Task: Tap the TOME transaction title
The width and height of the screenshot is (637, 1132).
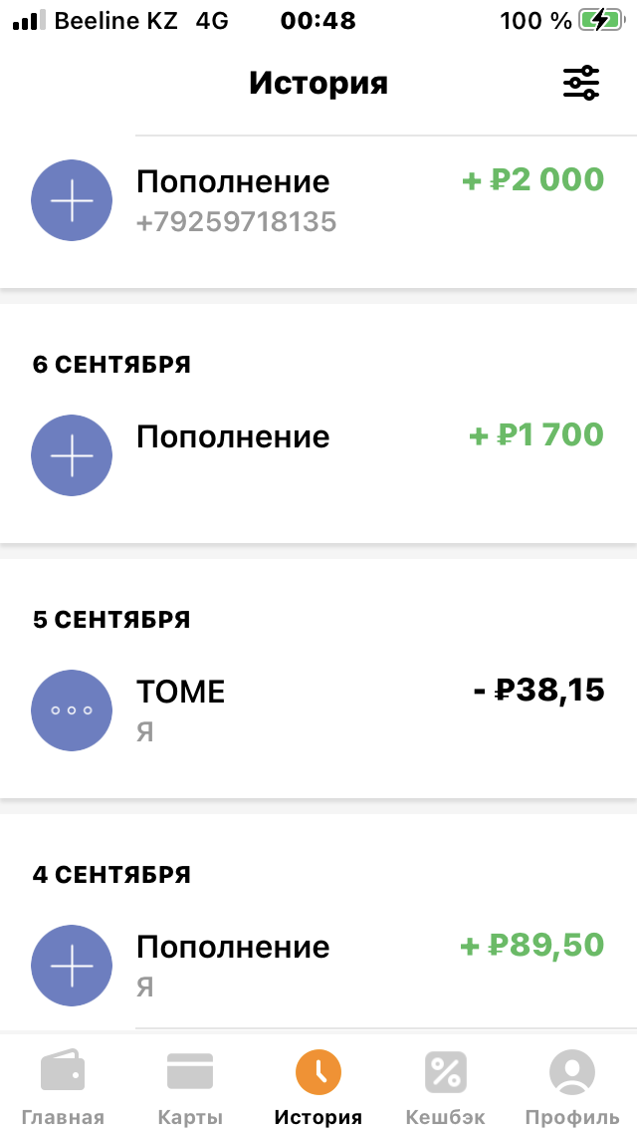Action: tap(180, 692)
